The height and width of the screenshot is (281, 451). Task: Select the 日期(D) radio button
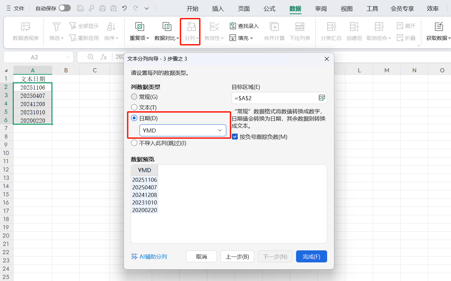point(134,118)
